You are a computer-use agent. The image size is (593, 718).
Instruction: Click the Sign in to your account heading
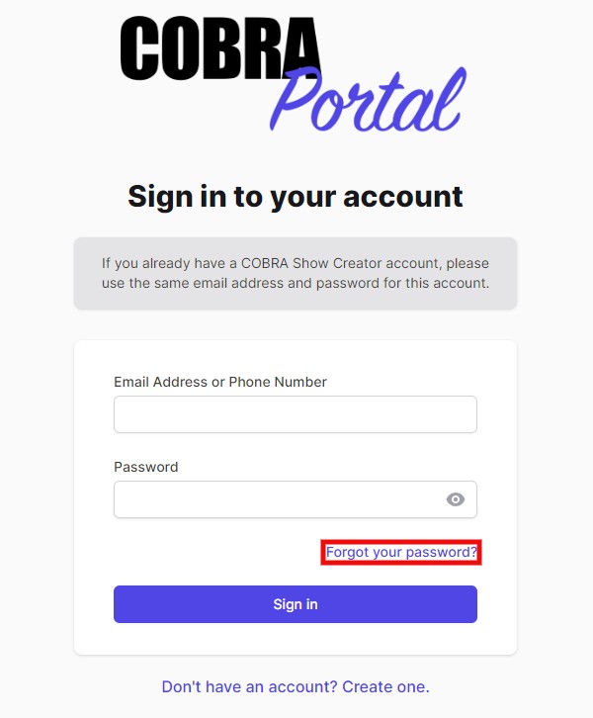coord(296,196)
